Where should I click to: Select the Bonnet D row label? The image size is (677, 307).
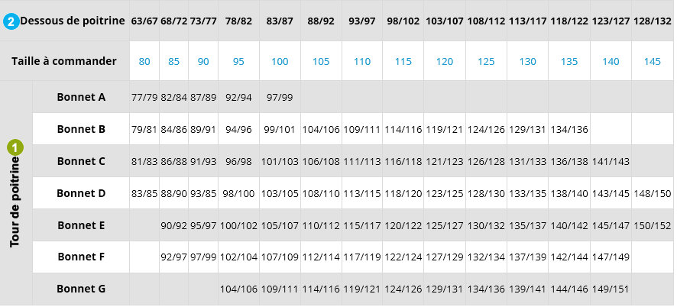point(81,193)
